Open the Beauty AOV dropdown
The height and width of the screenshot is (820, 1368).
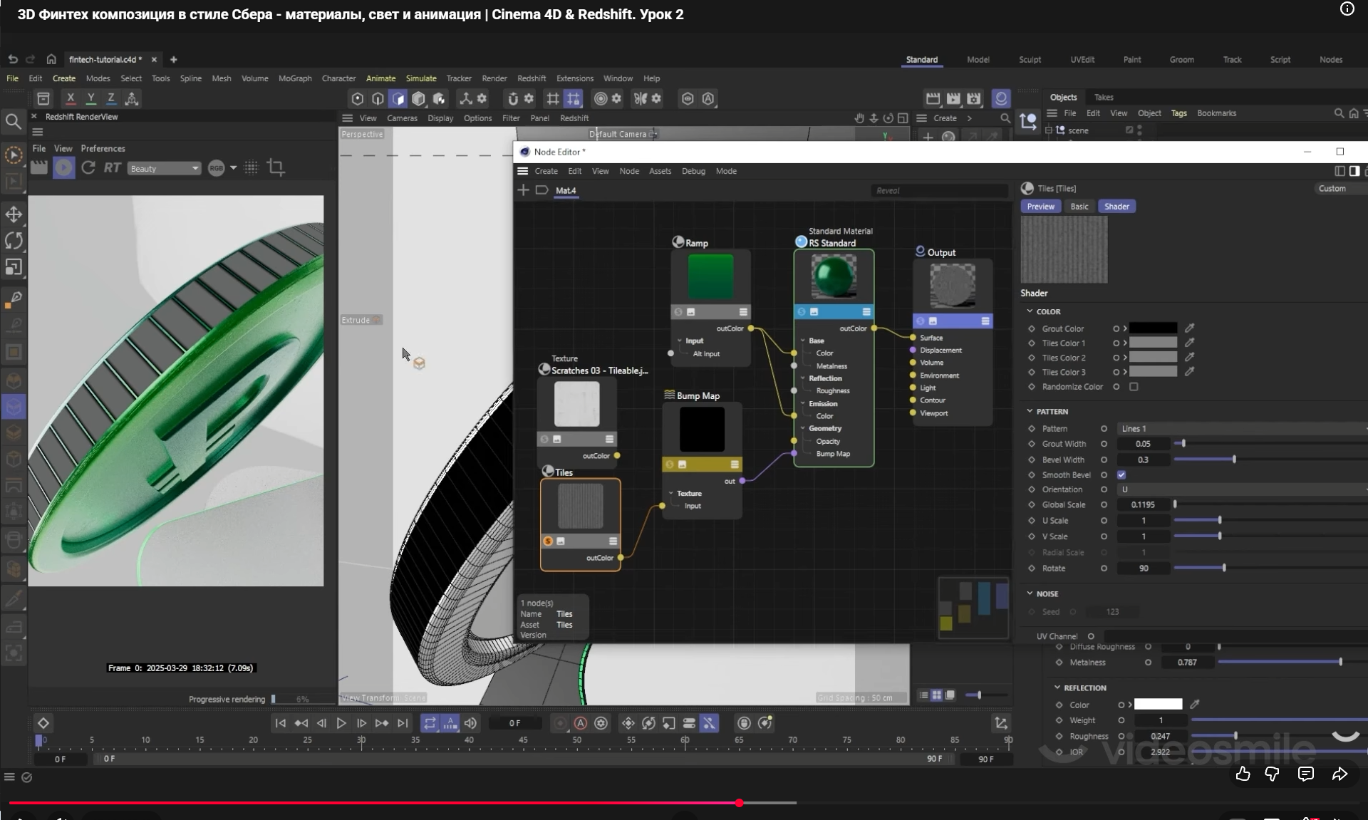click(x=164, y=168)
